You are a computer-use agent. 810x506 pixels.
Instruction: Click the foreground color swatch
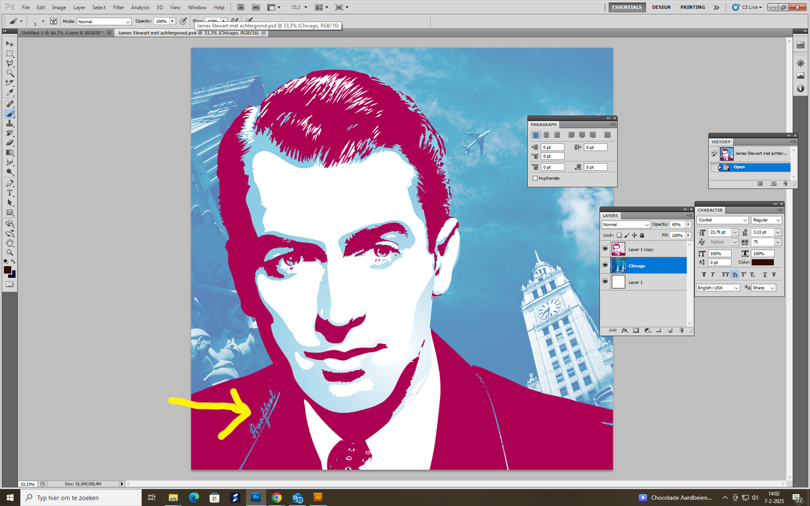(x=7, y=270)
